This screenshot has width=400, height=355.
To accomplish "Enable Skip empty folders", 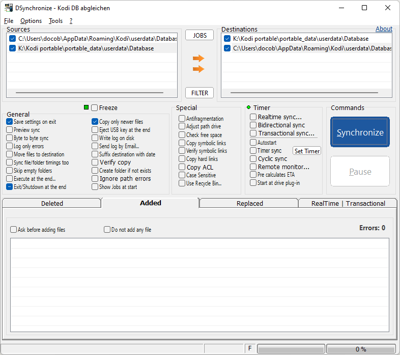I will 10,170.
